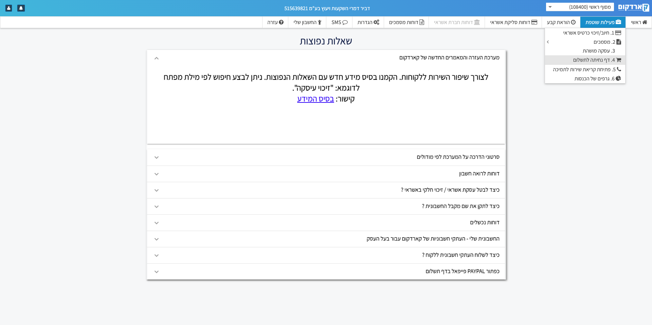Expand כיצד לשלוח העתקי חשבונית ללקוח
652x325 pixels.
(326, 255)
